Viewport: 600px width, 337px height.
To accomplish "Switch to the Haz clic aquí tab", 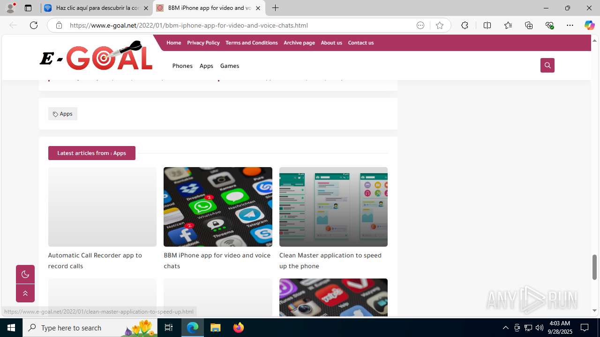I will [x=97, y=8].
